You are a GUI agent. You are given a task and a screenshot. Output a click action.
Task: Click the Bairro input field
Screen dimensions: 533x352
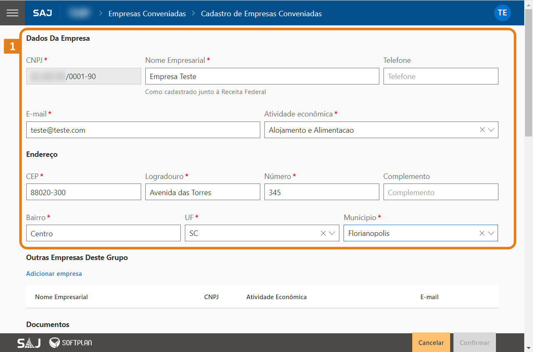pos(103,233)
